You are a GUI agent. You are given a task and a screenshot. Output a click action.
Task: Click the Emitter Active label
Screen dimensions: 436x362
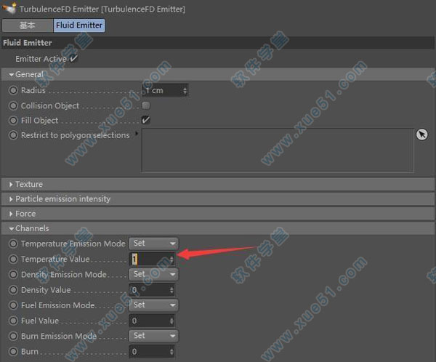tap(41, 59)
